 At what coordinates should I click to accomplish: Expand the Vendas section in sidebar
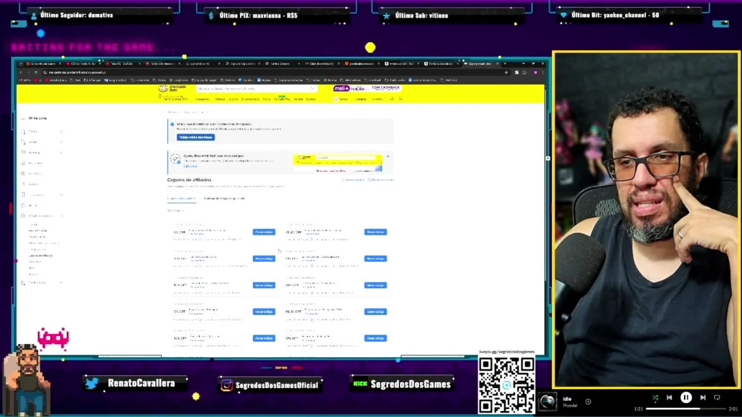pos(61,142)
